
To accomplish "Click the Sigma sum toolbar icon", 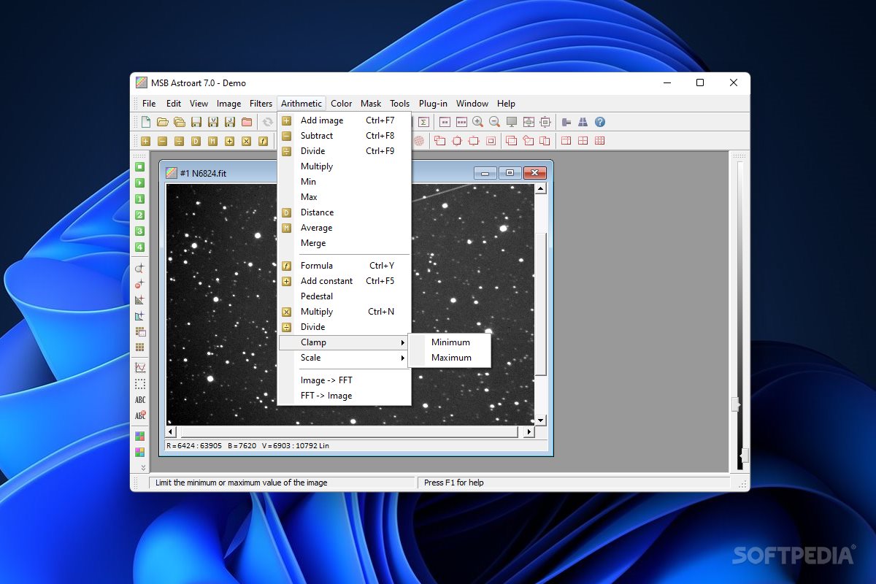I will point(423,122).
